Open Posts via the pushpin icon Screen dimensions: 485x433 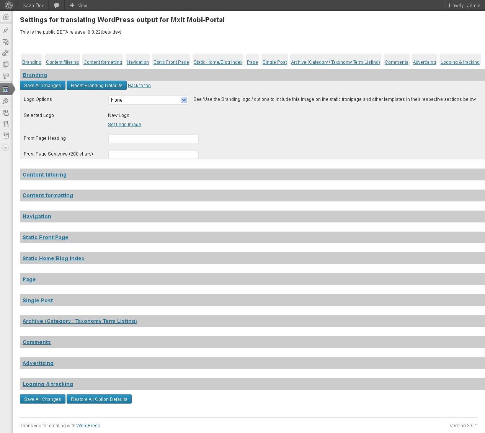pyautogui.click(x=6, y=29)
